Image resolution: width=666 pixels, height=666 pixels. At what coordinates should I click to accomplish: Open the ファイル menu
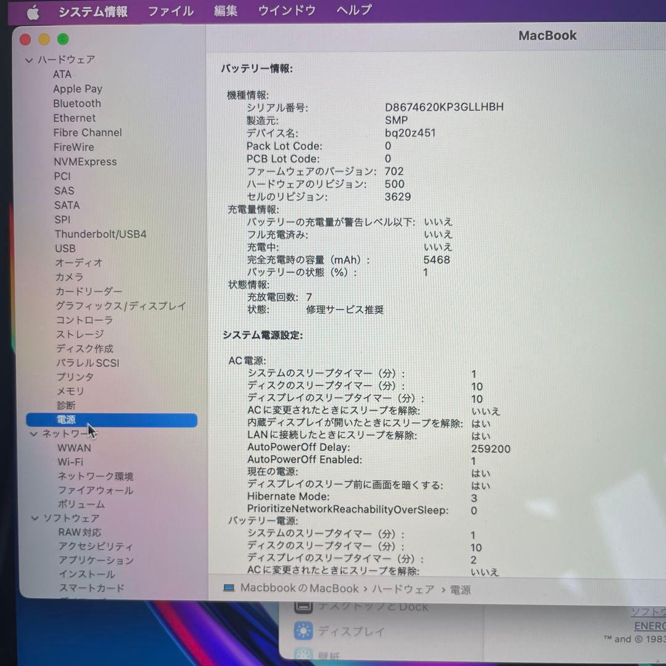pos(170,10)
